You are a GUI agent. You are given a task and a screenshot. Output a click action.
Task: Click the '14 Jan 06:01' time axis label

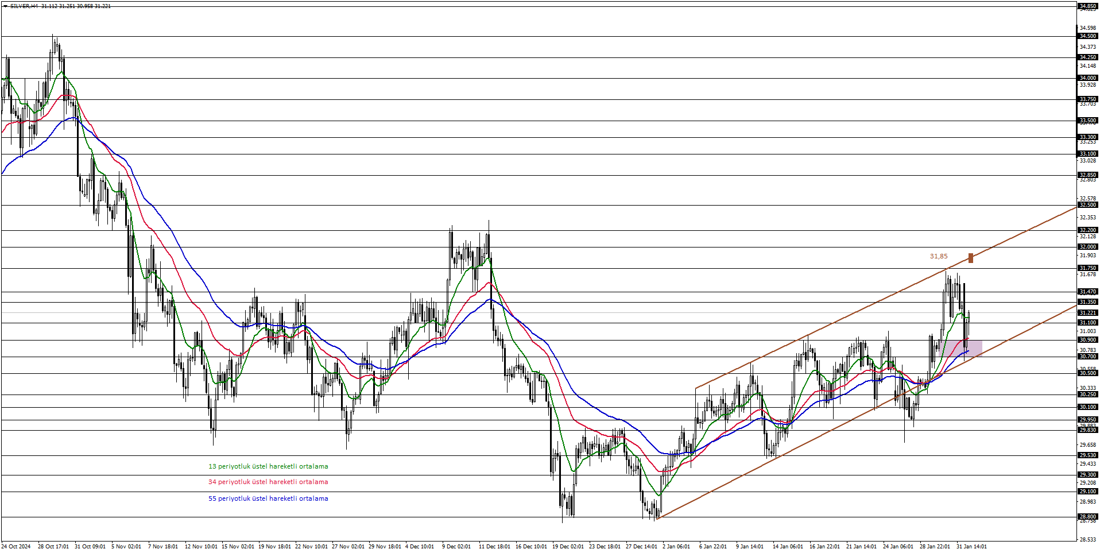[x=788, y=547]
